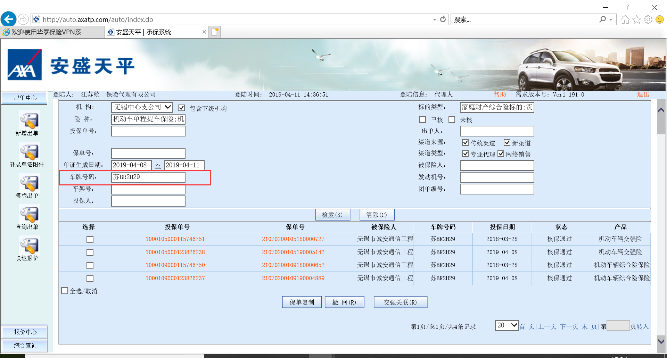Open the browser home icon

(625, 19)
